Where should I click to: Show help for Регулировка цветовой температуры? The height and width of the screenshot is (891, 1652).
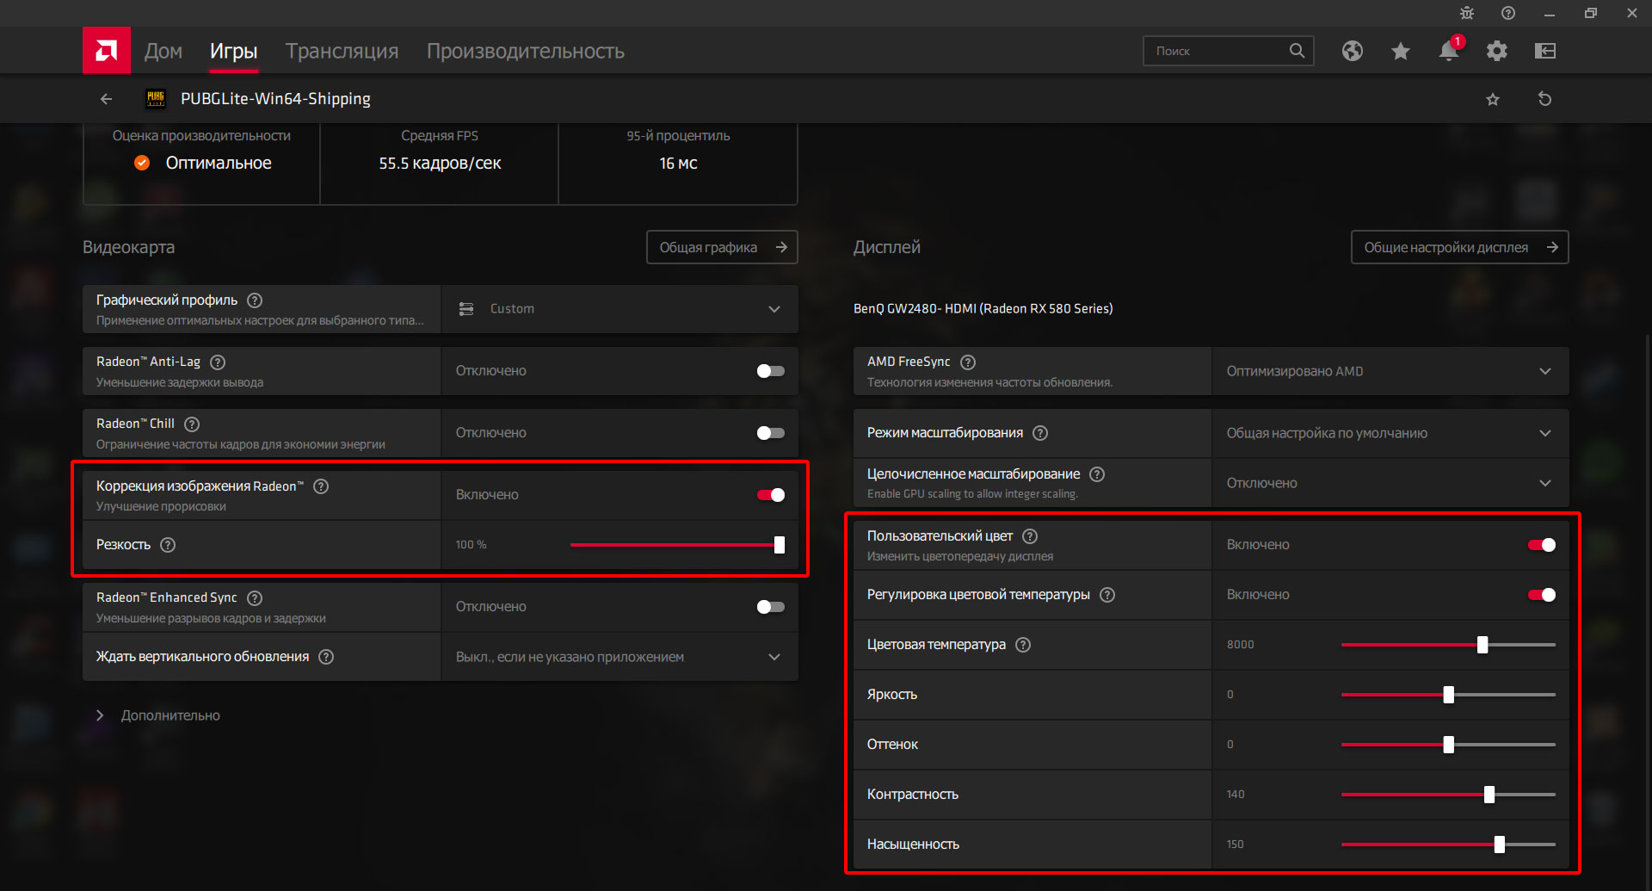[x=1107, y=595]
